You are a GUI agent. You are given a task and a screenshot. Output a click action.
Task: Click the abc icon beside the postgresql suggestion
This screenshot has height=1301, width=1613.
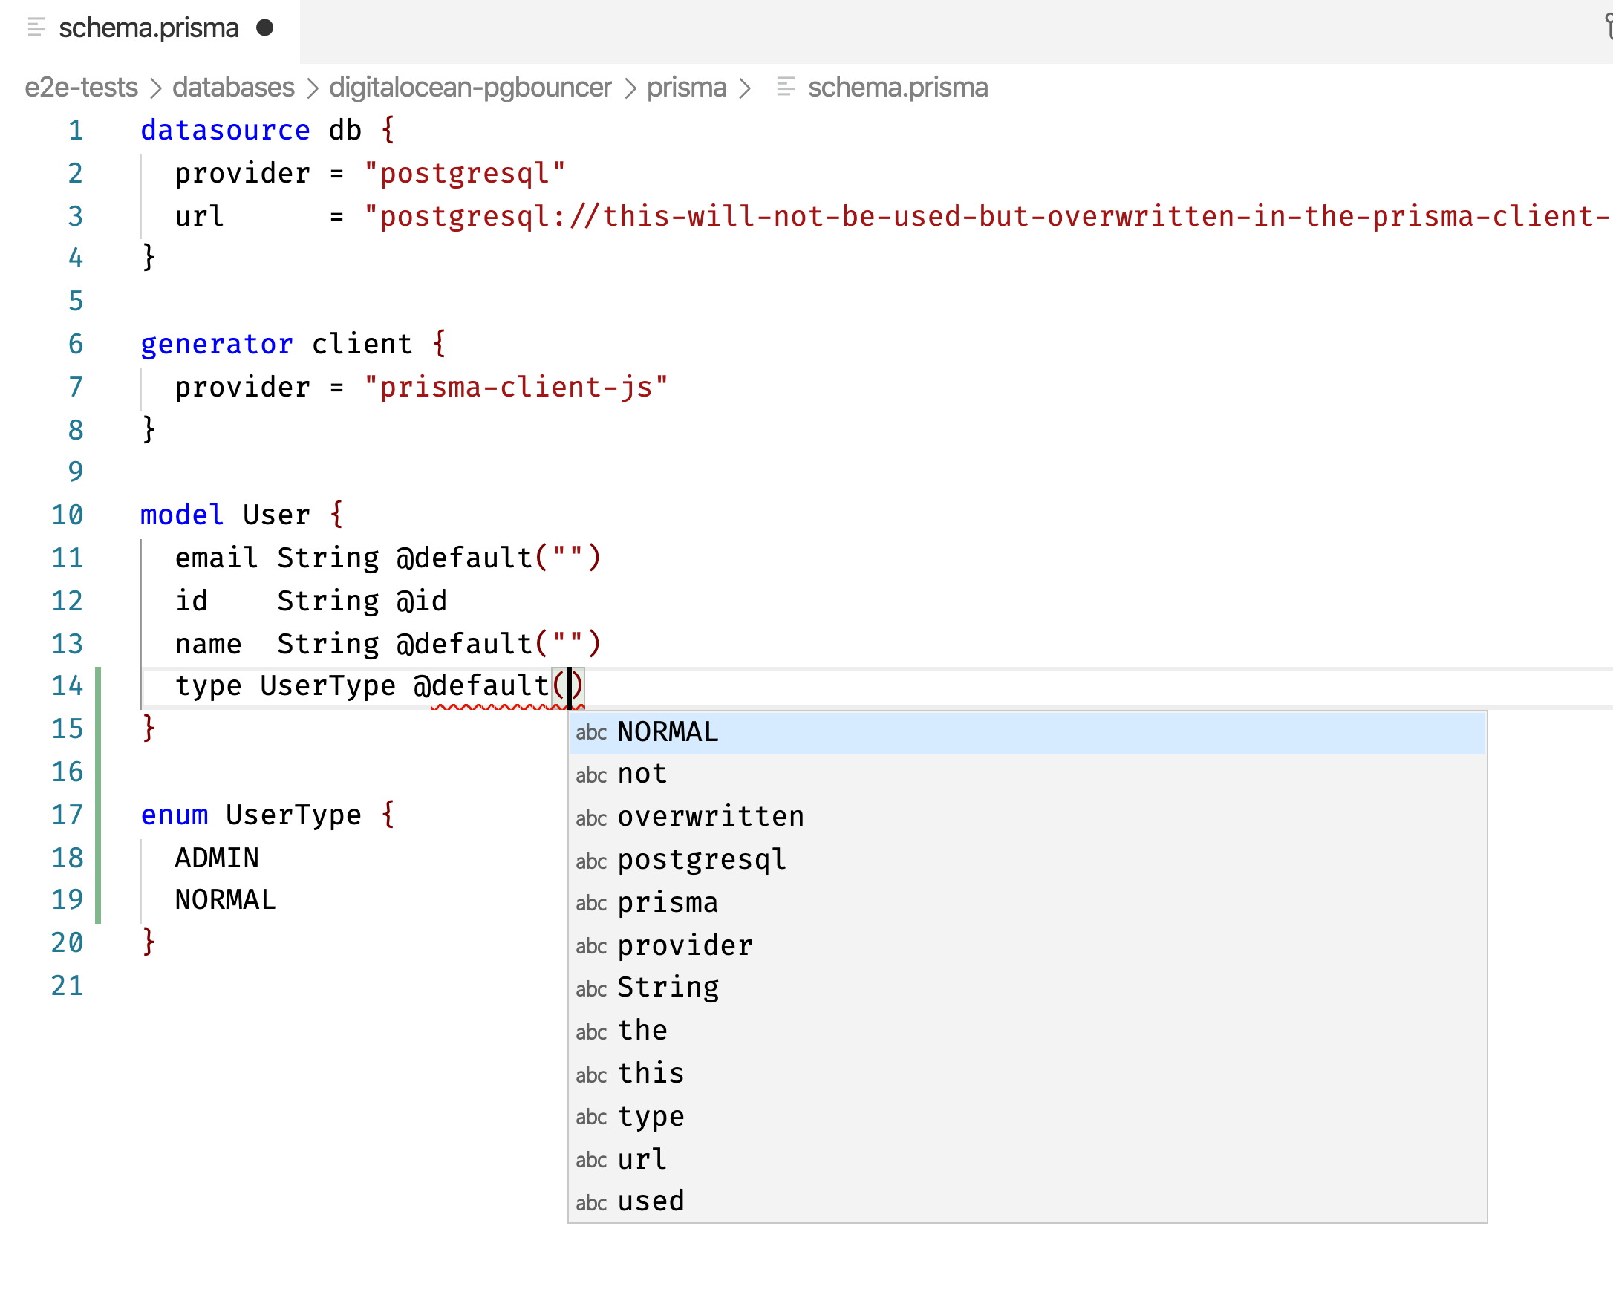(x=591, y=861)
